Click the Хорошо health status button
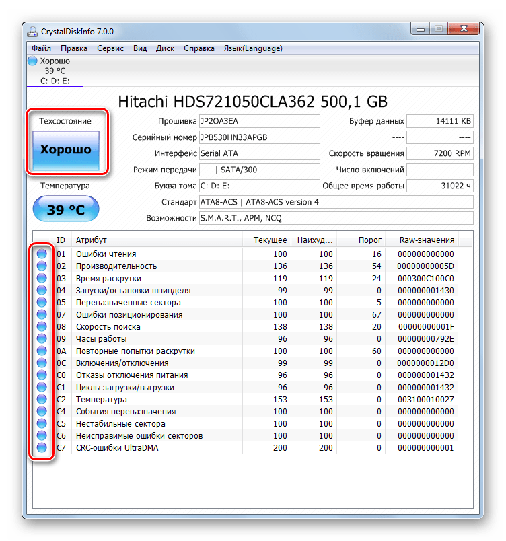506x541 pixels. click(66, 150)
